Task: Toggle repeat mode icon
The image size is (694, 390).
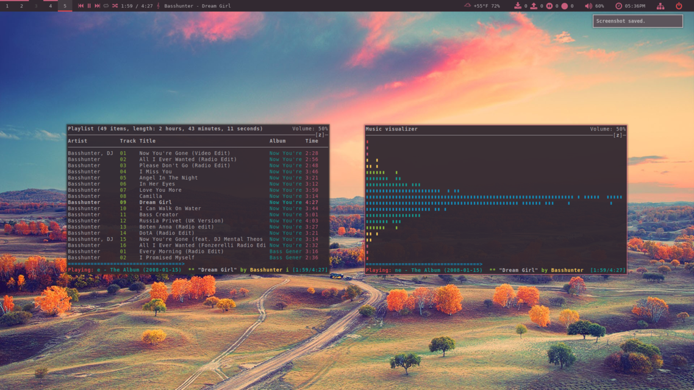Action: (x=106, y=5)
